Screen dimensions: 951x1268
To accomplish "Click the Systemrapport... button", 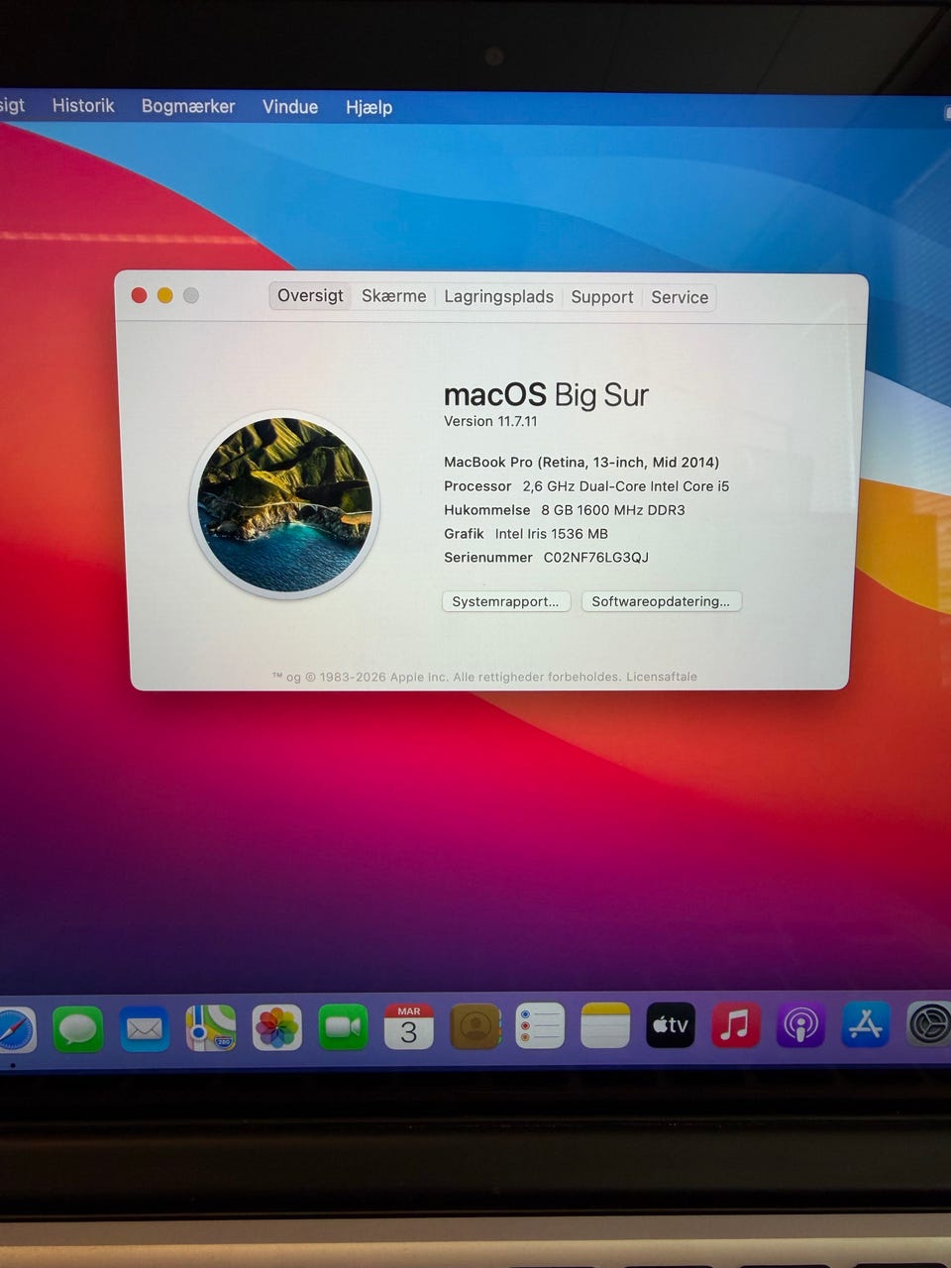I will pyautogui.click(x=505, y=601).
